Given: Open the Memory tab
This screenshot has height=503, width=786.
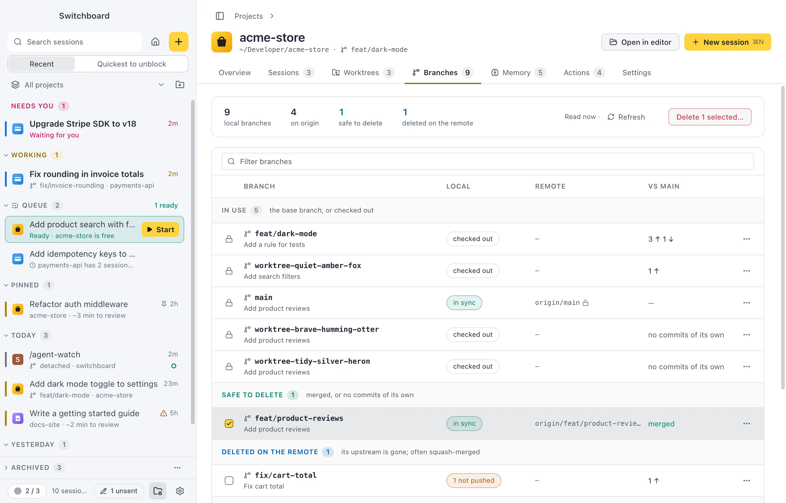Looking at the screenshot, I should point(519,72).
